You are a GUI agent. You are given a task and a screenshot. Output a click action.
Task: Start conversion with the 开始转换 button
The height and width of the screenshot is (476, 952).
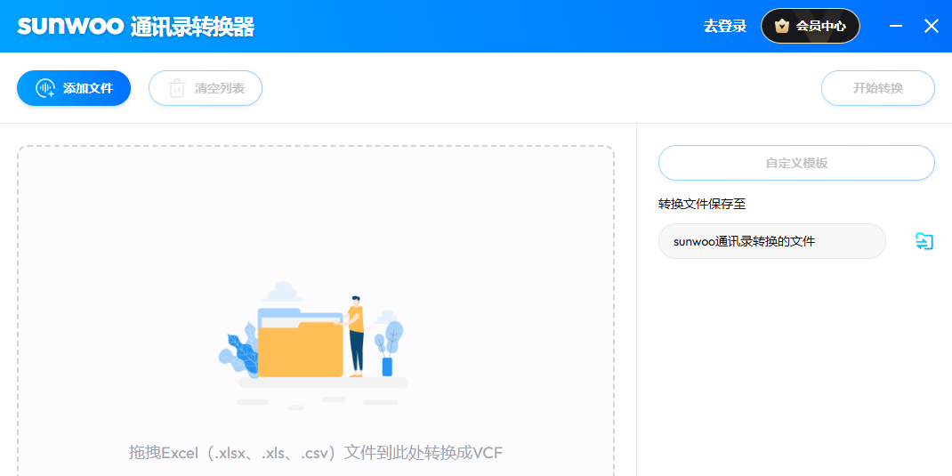point(877,88)
